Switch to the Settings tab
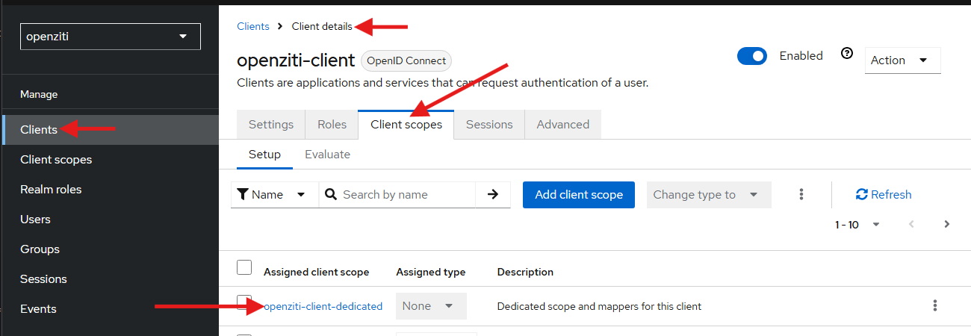The width and height of the screenshot is (971, 336). [271, 125]
